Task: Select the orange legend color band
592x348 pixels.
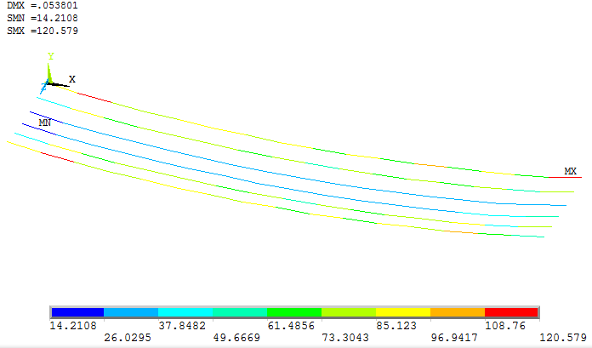Action: [458, 312]
